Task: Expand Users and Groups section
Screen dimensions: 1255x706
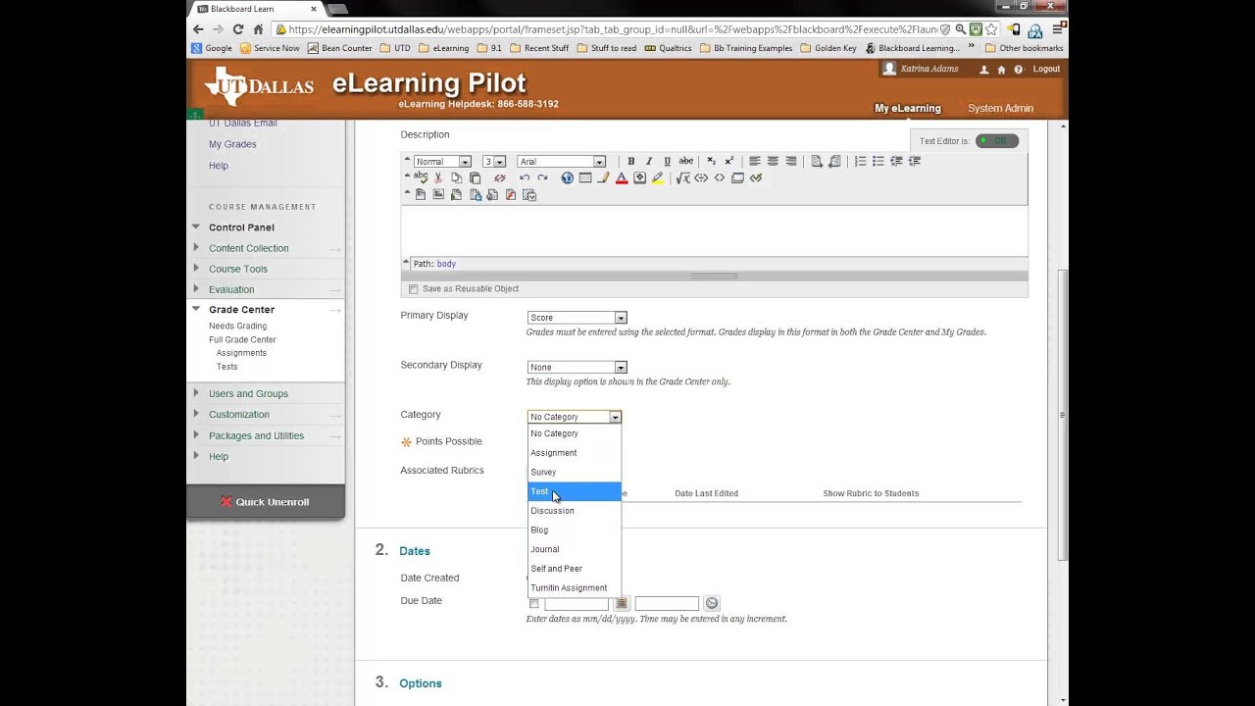Action: click(x=196, y=393)
